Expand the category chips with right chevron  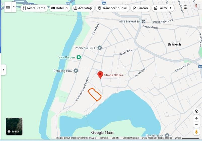(171, 8)
